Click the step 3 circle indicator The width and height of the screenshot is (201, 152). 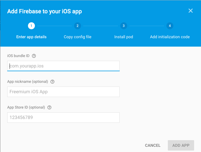(x=123, y=26)
